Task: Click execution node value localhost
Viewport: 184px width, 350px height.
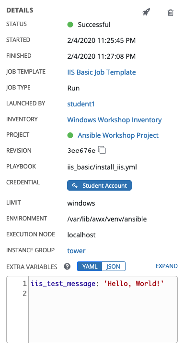Action: click(81, 235)
